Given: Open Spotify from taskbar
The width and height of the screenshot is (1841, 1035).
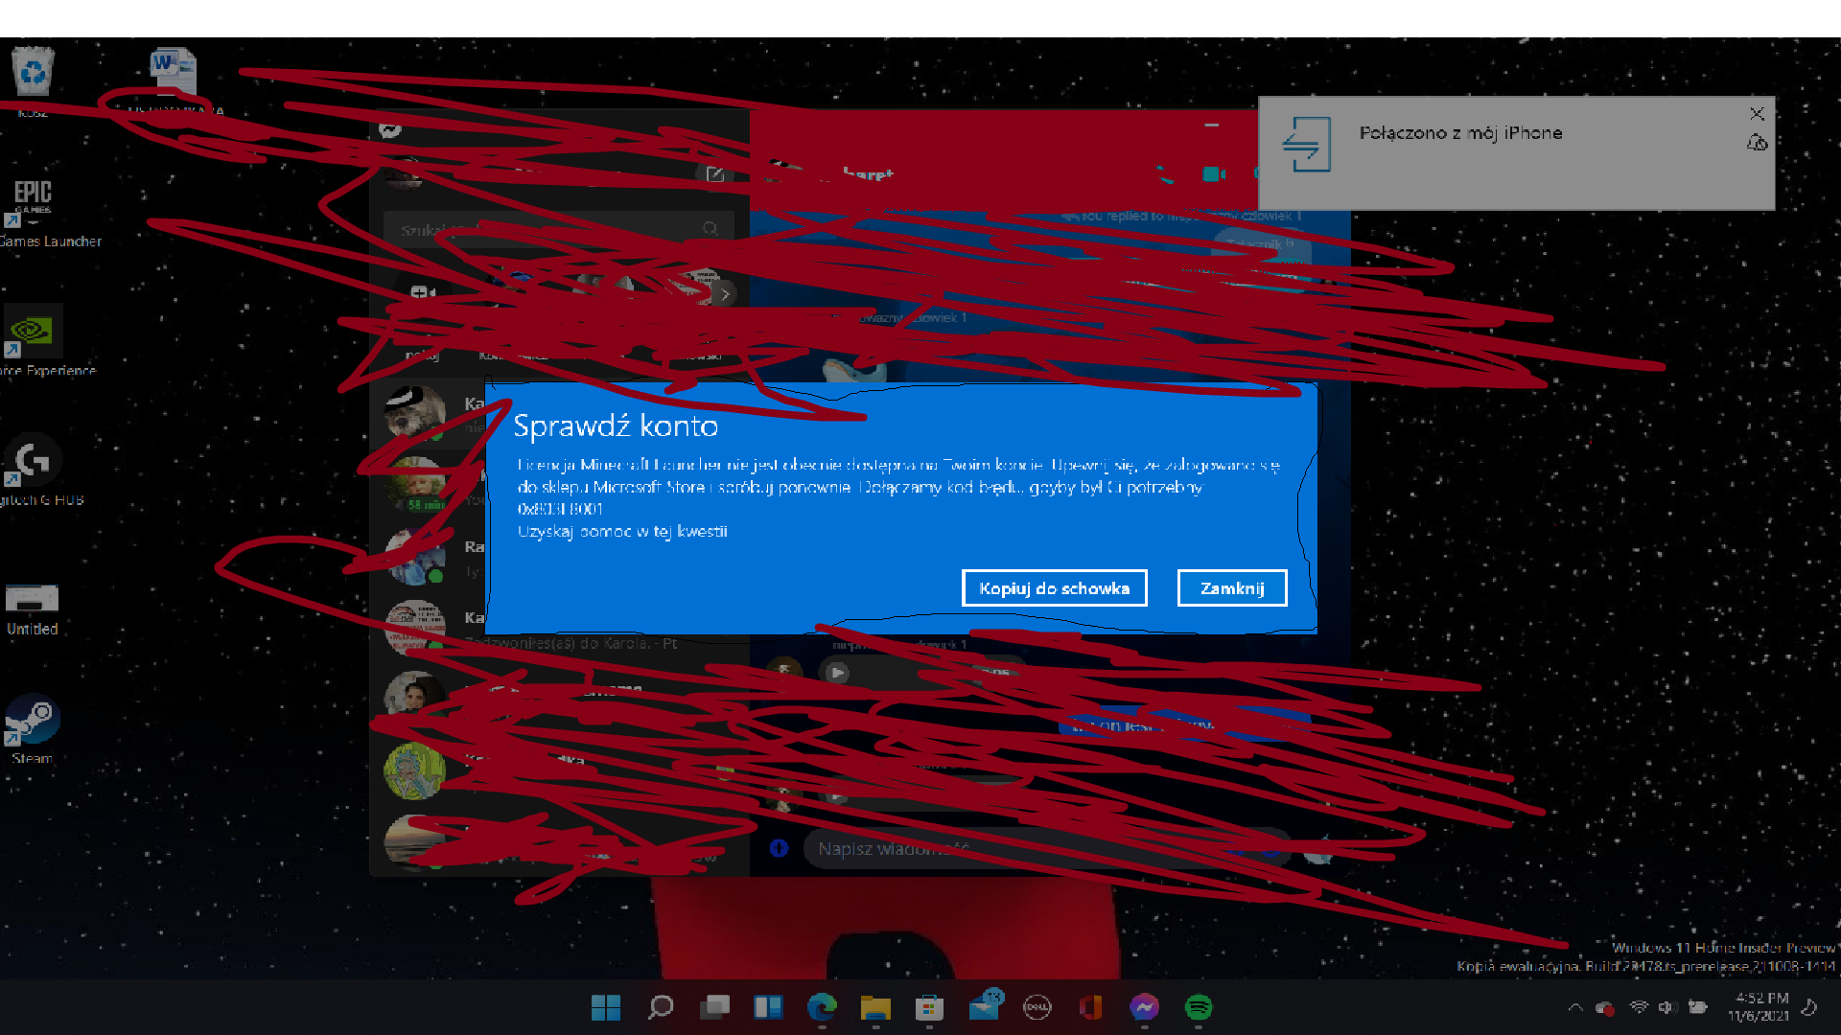Looking at the screenshot, I should click(x=1199, y=1007).
